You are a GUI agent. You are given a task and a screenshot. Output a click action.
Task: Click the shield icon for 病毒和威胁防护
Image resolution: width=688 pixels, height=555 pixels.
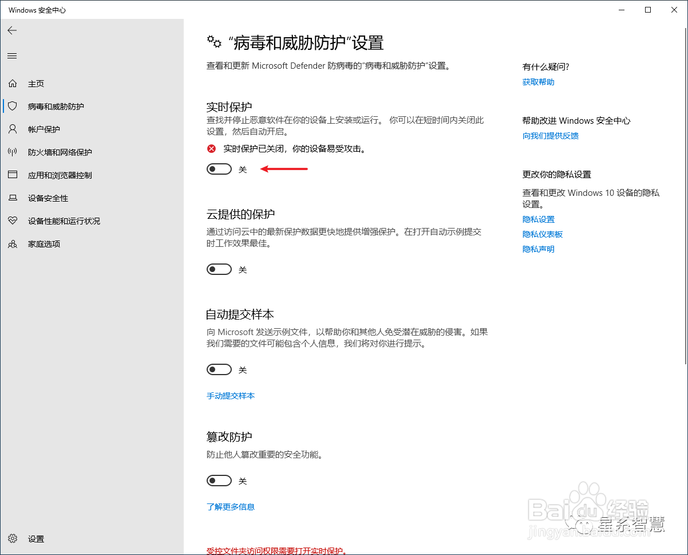point(13,106)
